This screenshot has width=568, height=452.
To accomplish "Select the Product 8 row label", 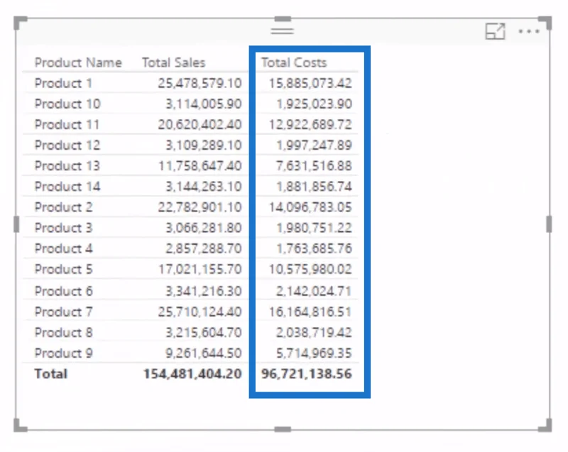I will (63, 332).
